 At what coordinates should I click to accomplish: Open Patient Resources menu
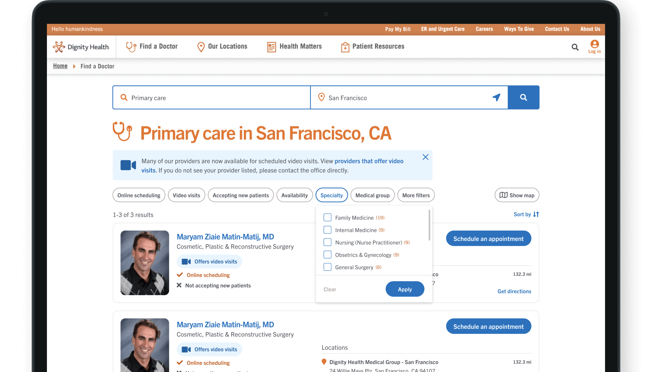click(373, 46)
